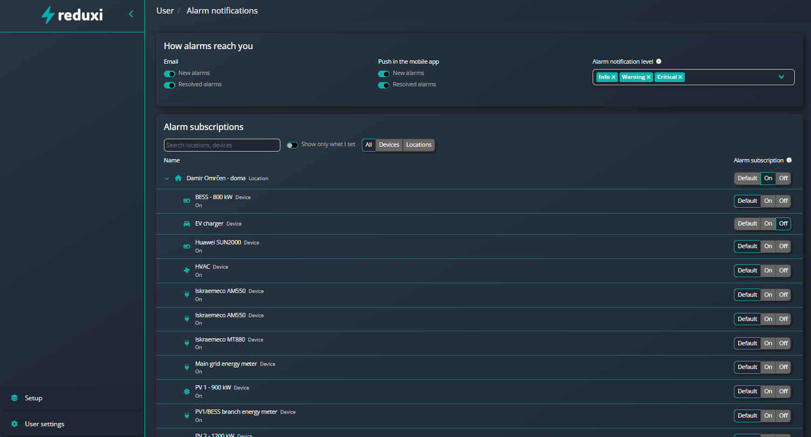Select the Devices filter tab
Image resolution: width=811 pixels, height=437 pixels.
click(389, 145)
